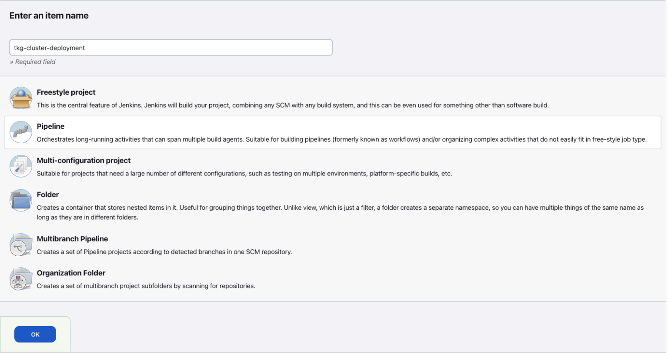Click the Multibranch Pipeline description text

point(164,252)
